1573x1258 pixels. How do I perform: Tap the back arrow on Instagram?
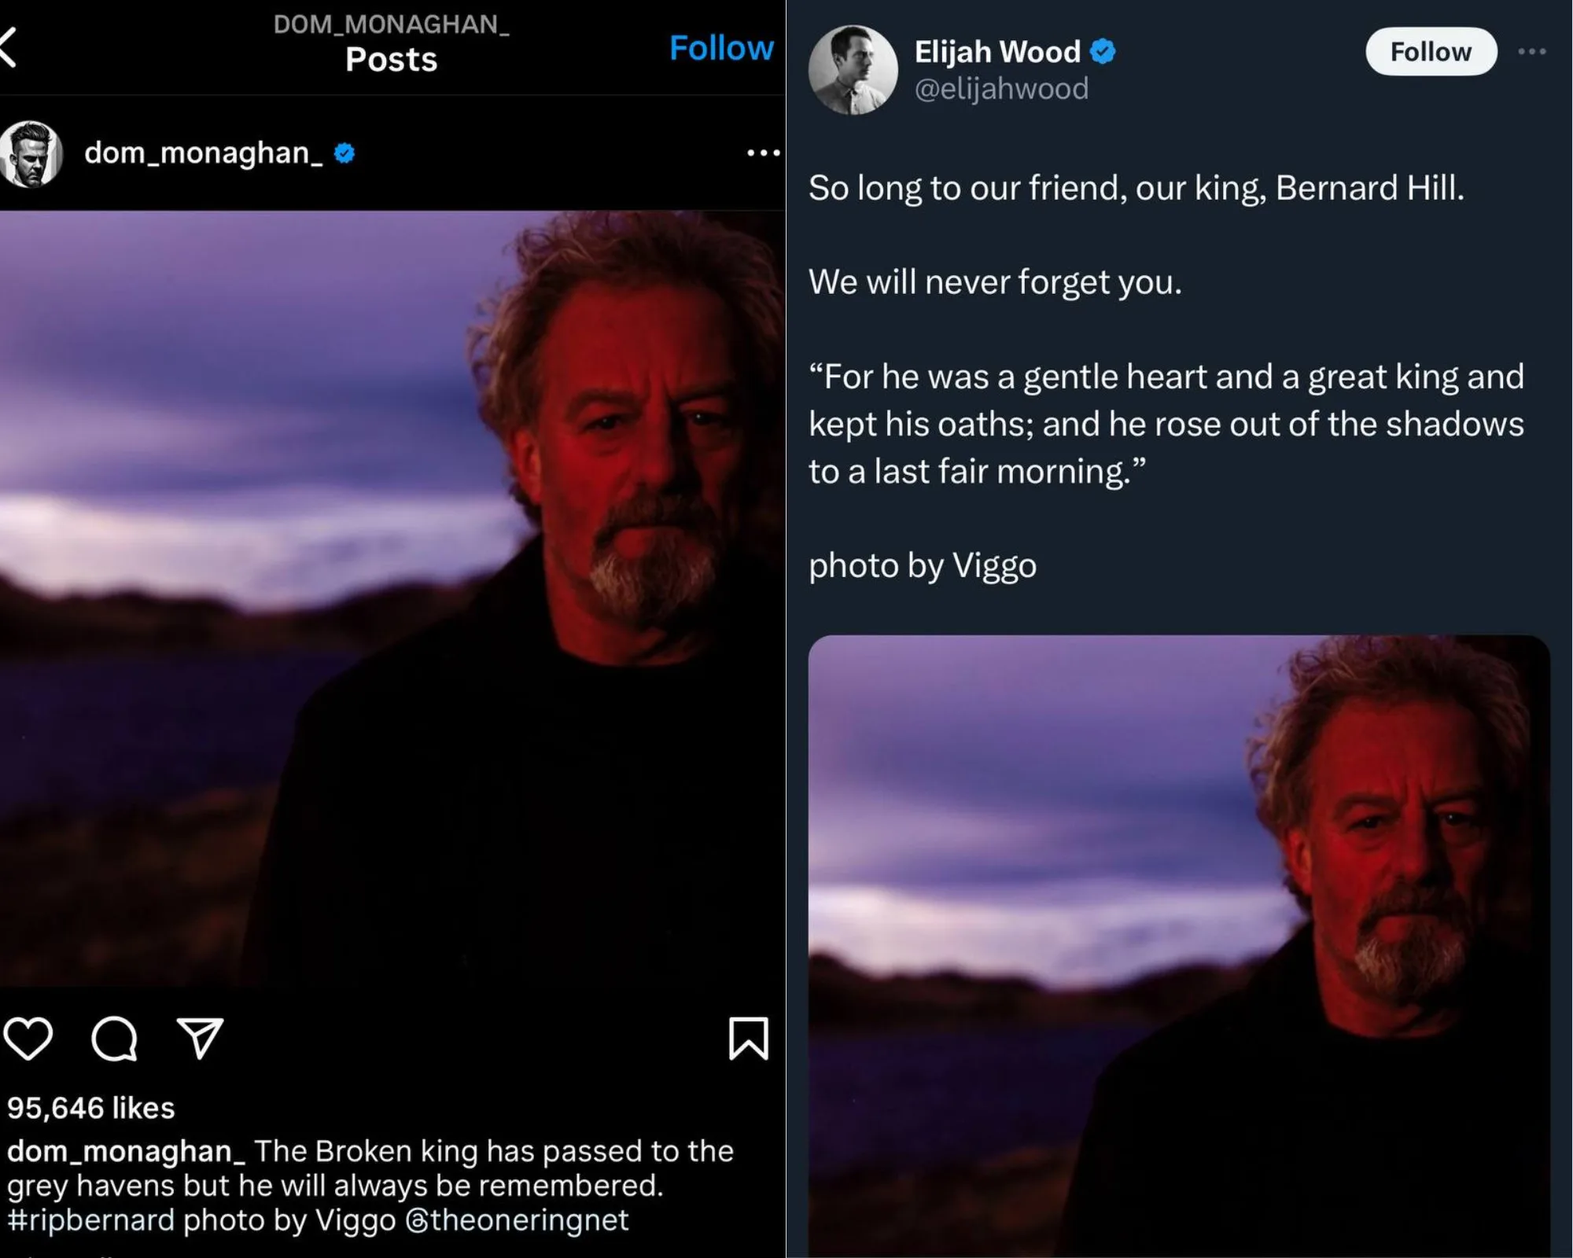pyautogui.click(x=8, y=47)
